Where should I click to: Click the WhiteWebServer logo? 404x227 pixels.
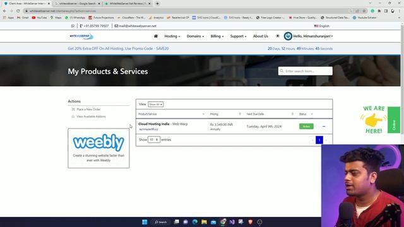coord(81,37)
